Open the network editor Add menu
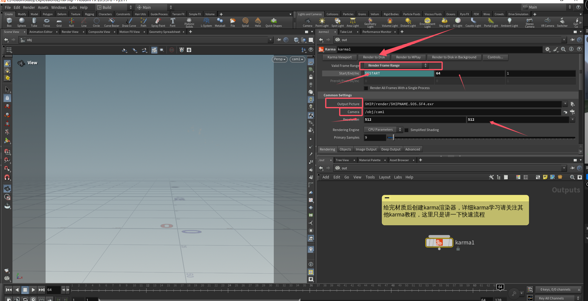 click(x=326, y=177)
